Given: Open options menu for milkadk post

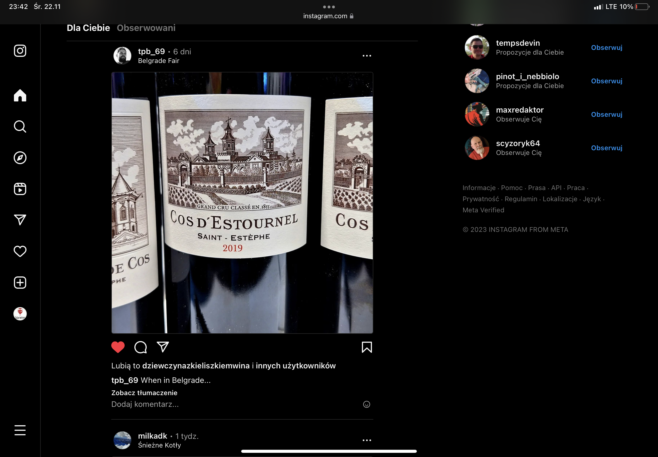Looking at the screenshot, I should pyautogui.click(x=367, y=440).
